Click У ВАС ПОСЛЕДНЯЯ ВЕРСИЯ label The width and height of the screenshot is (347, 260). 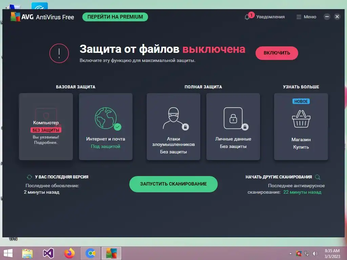[x=62, y=177]
